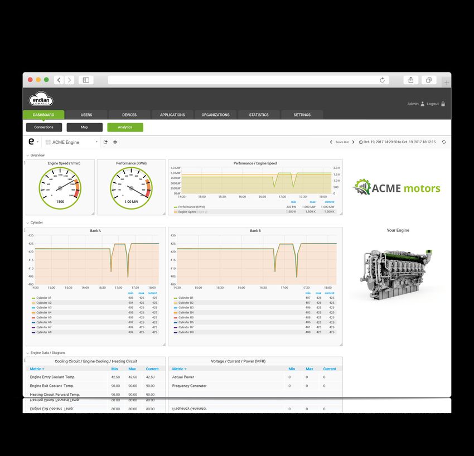The height and width of the screenshot is (456, 474).
Task: Click the Admin user icon
Action: point(422,104)
